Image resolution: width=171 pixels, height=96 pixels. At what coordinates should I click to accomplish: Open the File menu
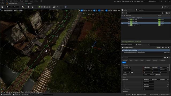pos(7,1)
